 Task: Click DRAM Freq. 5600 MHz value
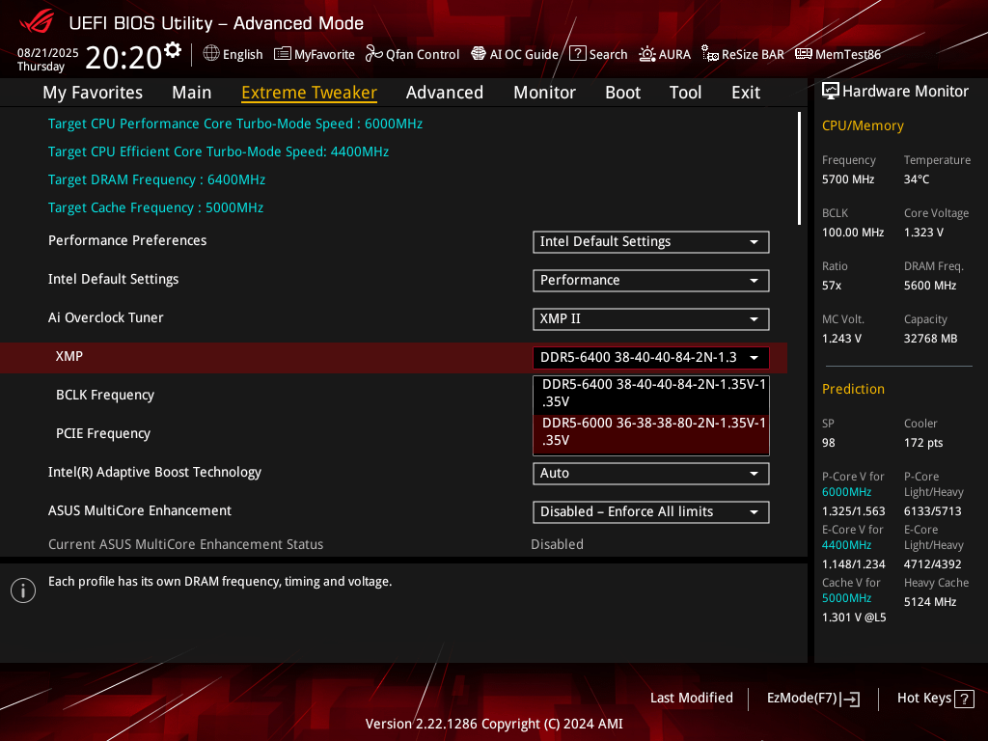[930, 286]
